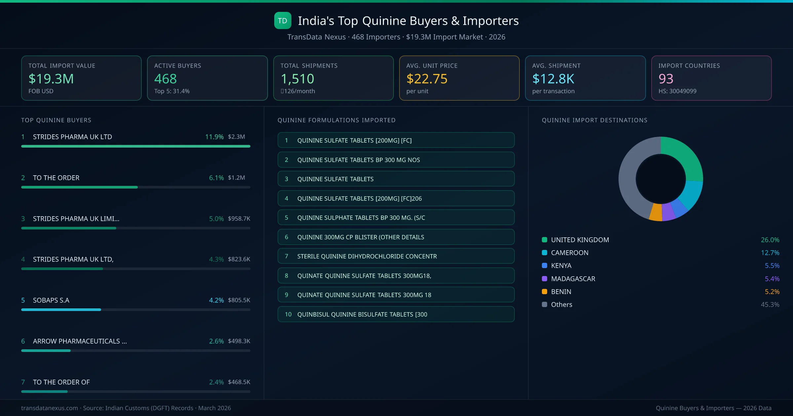
Task: Click the gray Others legend marker
Action: (544, 304)
